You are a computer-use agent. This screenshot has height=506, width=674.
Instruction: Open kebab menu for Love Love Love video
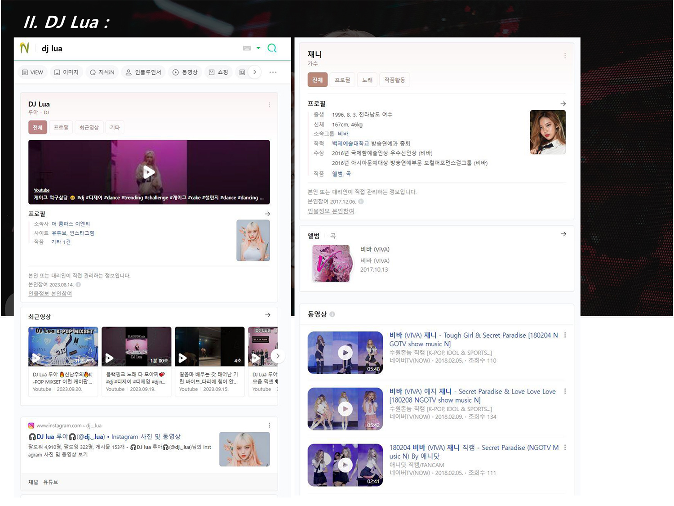565,391
